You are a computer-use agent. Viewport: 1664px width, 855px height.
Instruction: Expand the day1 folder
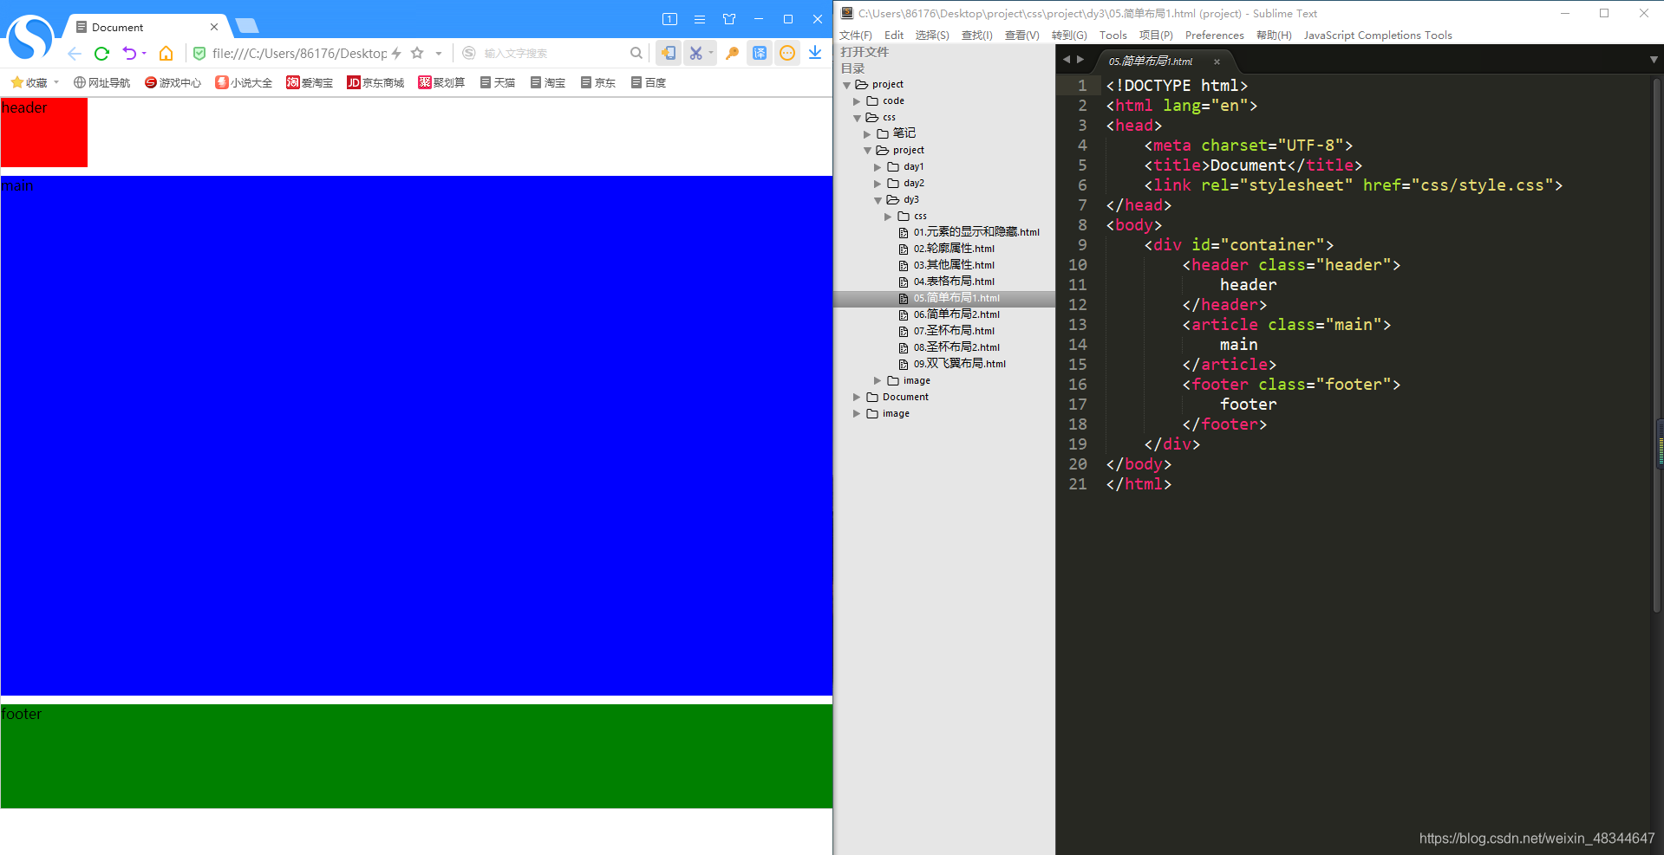878,167
